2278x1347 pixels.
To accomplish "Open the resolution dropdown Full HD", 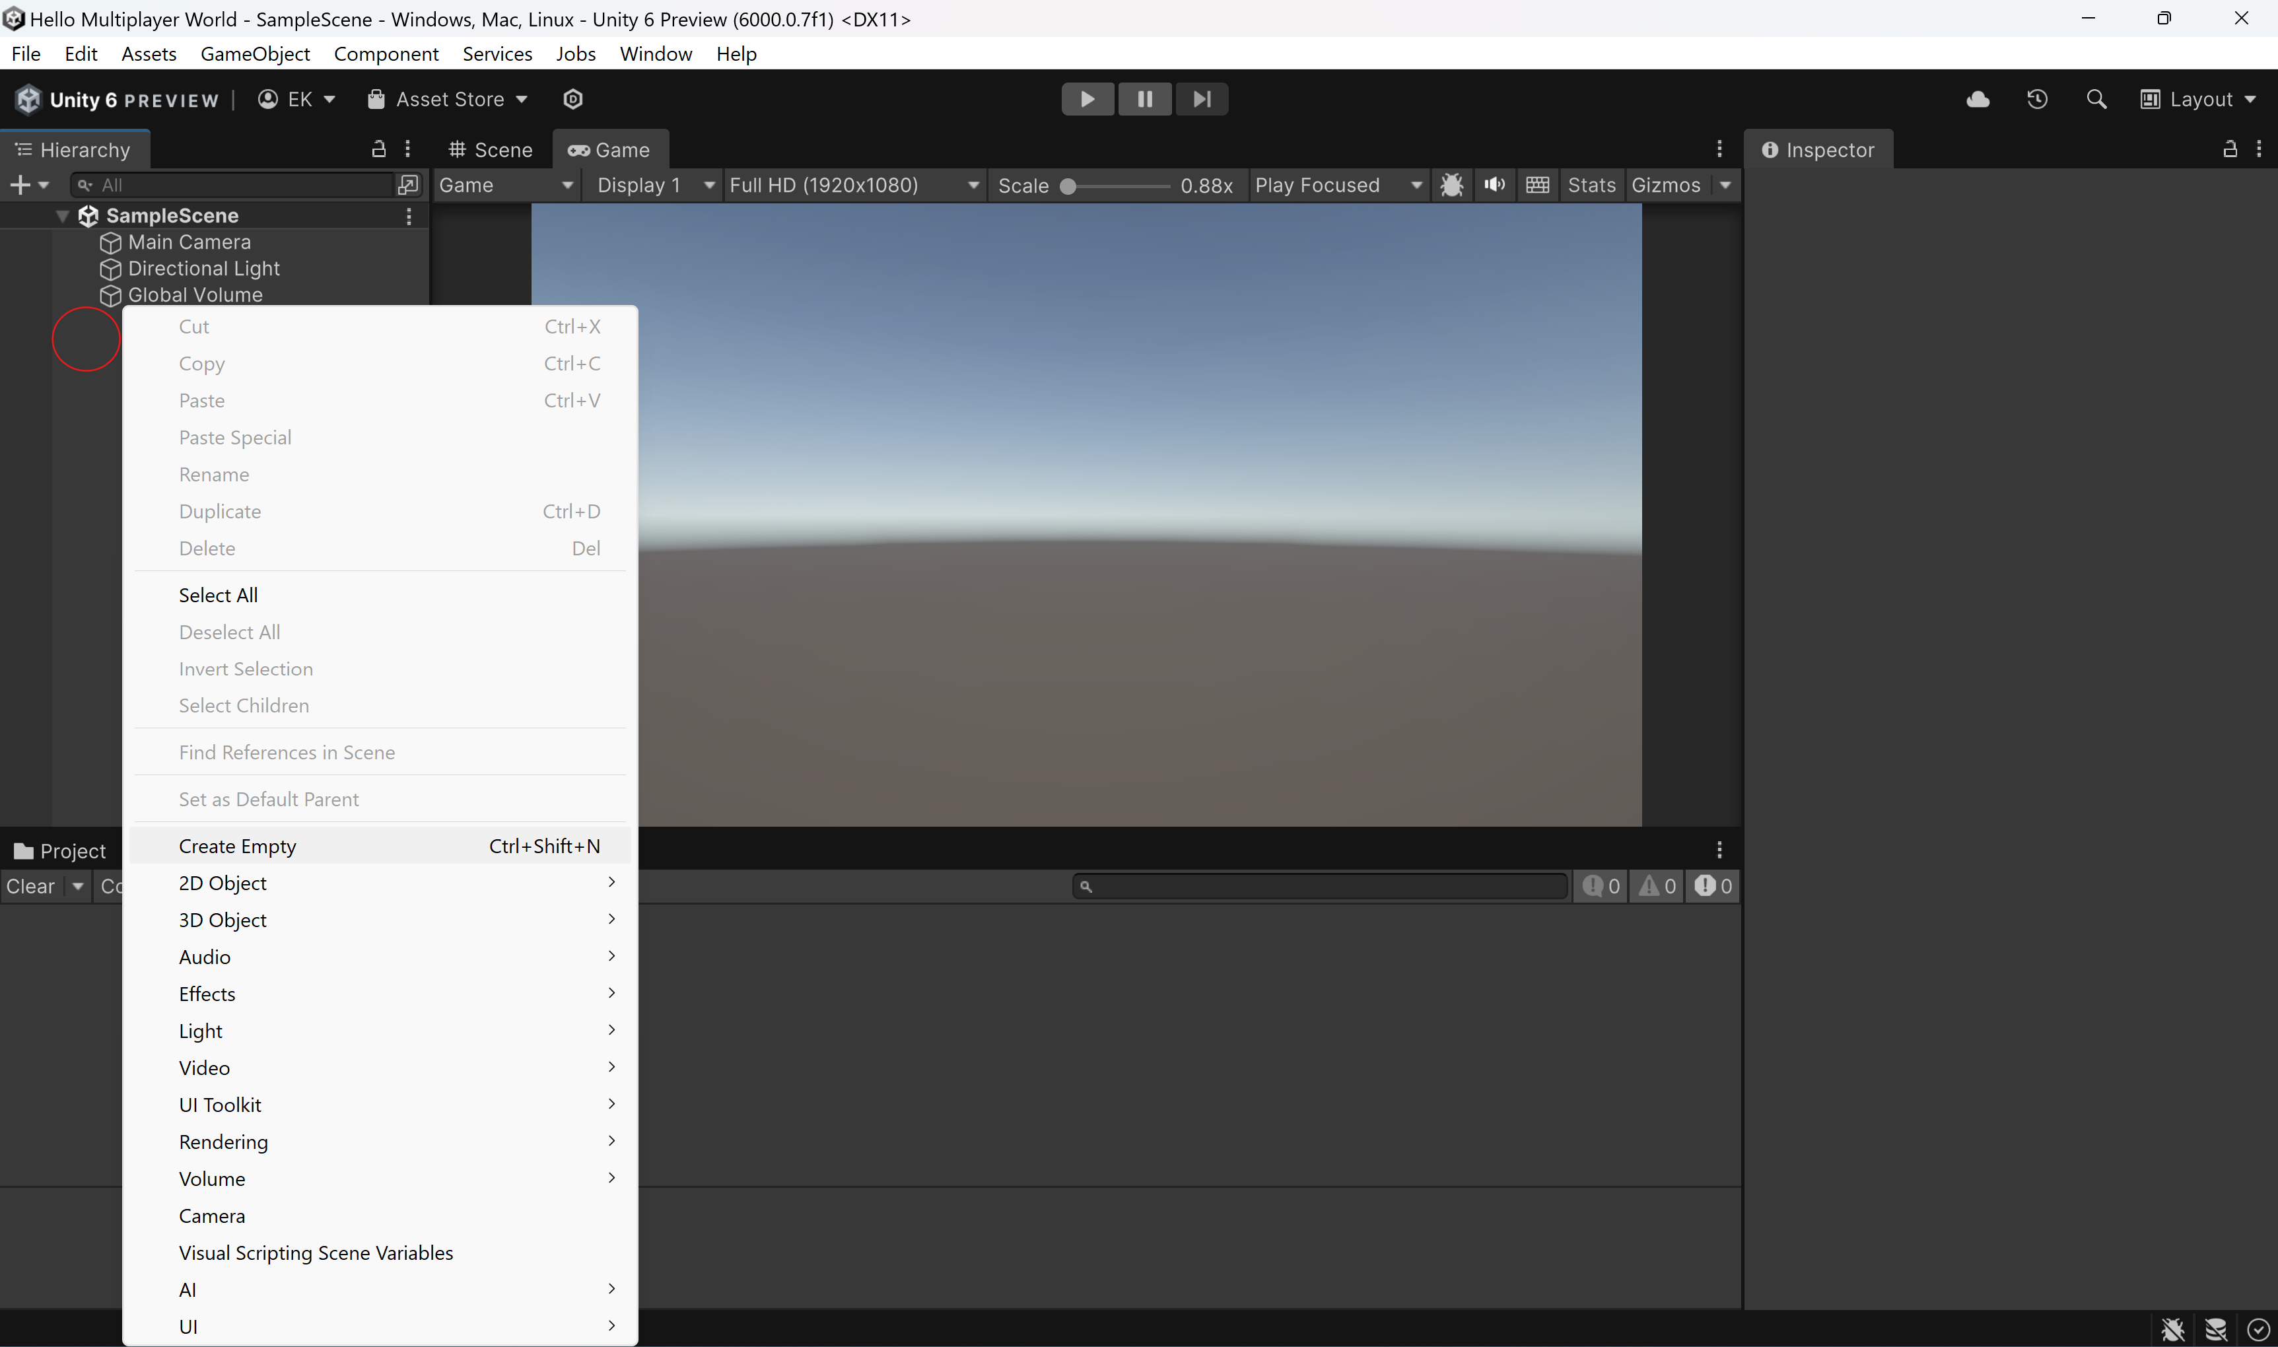I will click(x=853, y=185).
